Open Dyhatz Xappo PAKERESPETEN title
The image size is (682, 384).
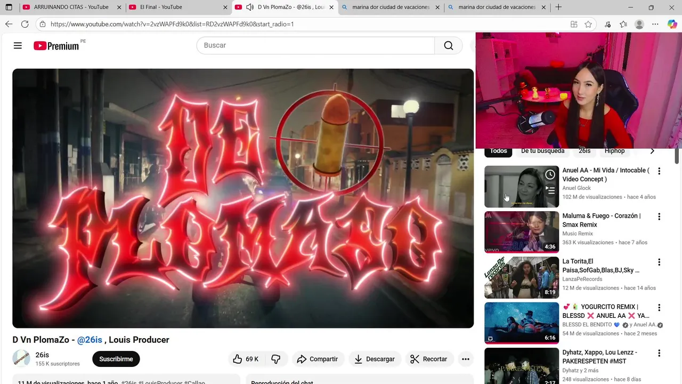[x=600, y=357]
